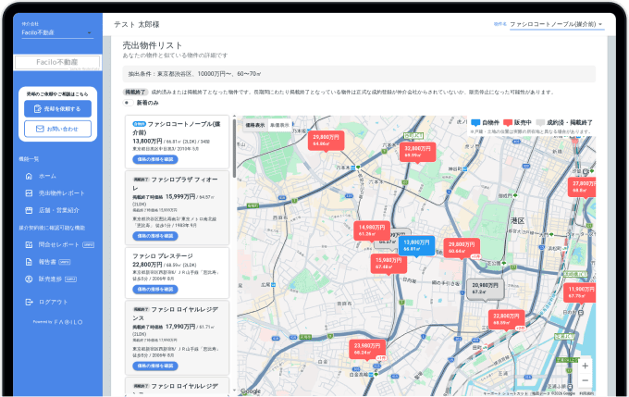Click the Facilo不動産 logo in sidebar
Image resolution: width=629 pixels, height=397 pixels.
click(57, 62)
